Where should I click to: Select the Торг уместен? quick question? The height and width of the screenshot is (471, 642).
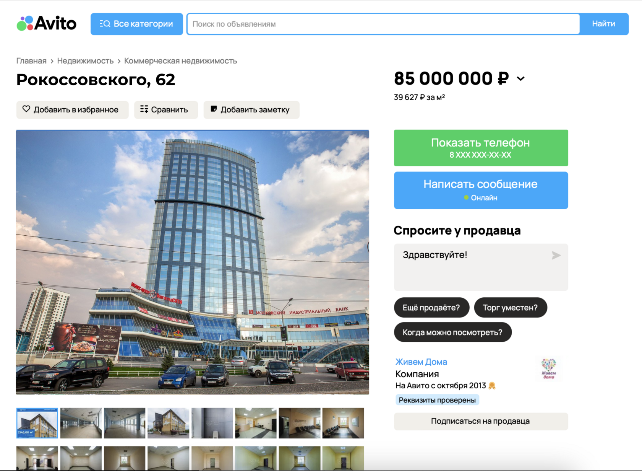click(510, 308)
